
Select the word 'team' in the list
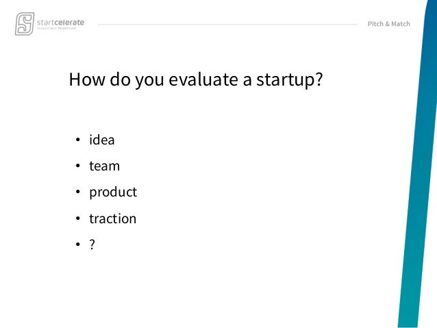point(105,166)
